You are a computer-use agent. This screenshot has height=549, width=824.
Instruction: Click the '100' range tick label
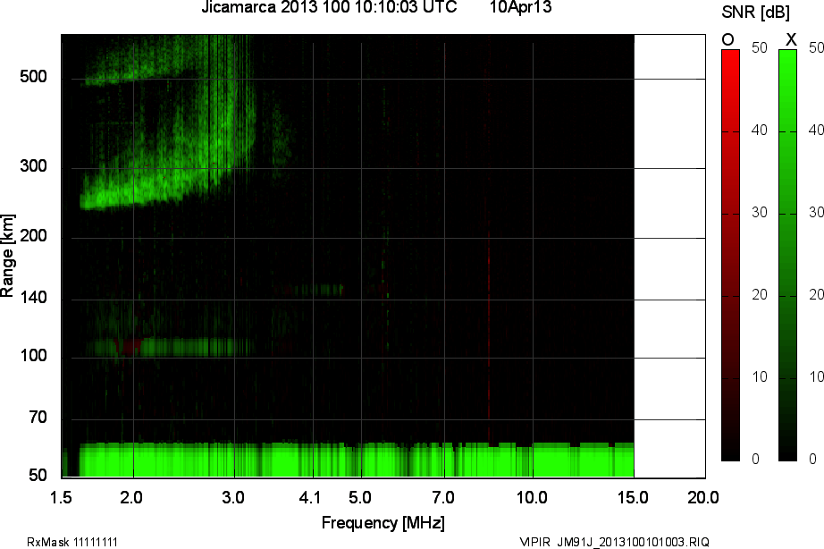(x=33, y=356)
